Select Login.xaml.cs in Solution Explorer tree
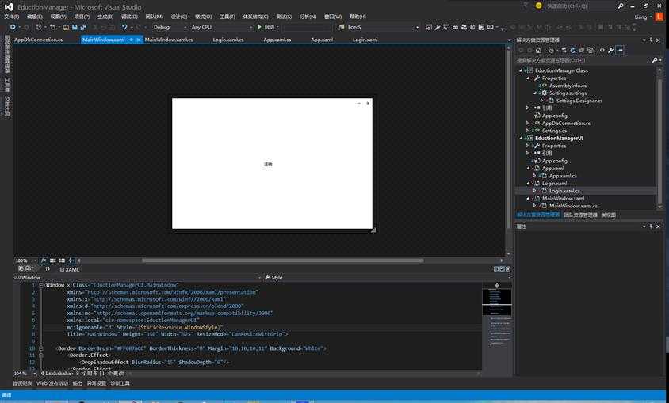This screenshot has width=669, height=403. coord(564,191)
